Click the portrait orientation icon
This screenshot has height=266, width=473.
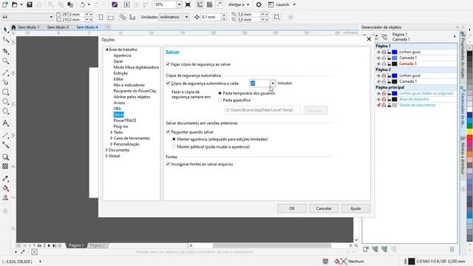pyautogui.click(x=101, y=17)
